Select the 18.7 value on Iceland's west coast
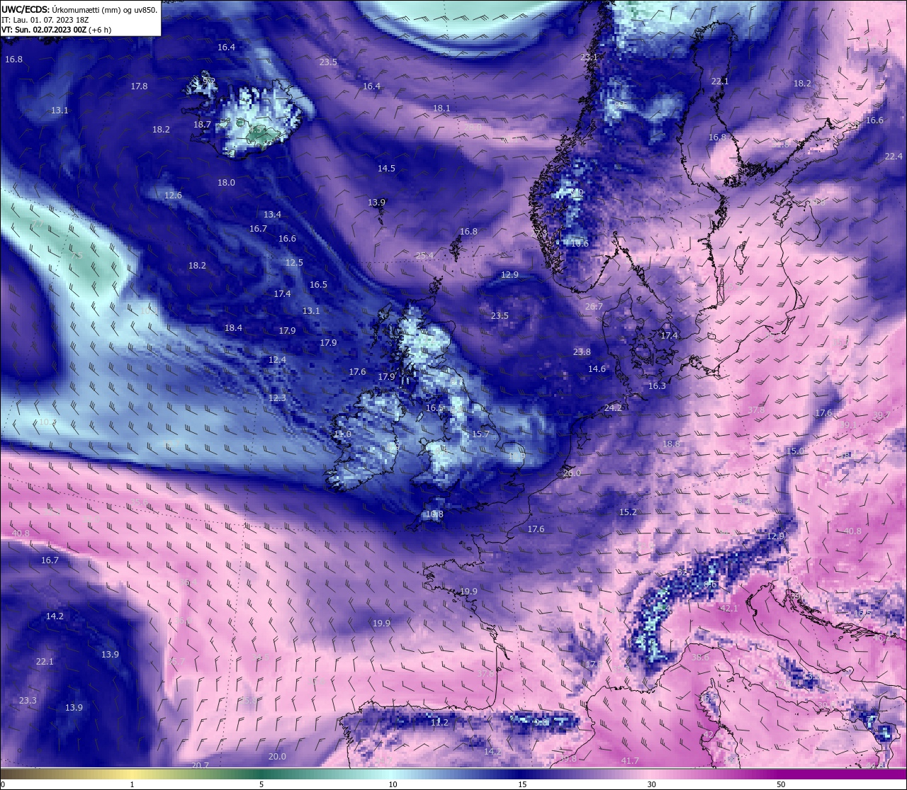 [202, 125]
